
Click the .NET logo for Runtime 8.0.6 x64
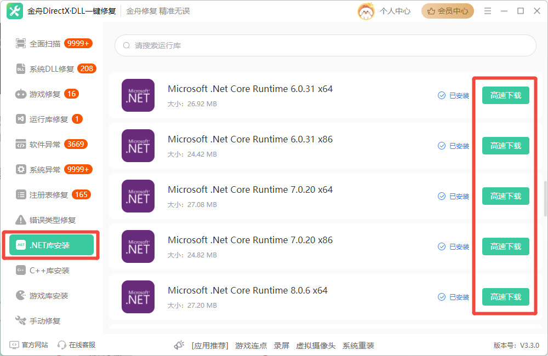point(138,297)
